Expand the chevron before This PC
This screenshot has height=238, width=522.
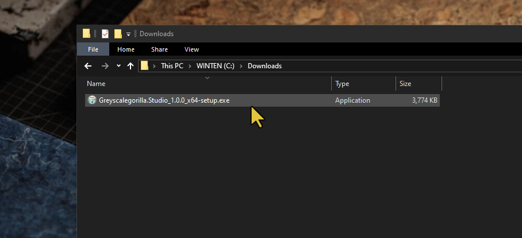[x=155, y=66]
